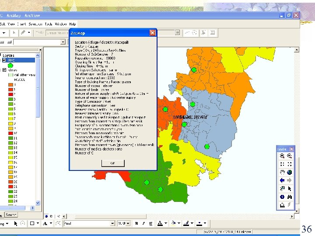Choose the Identify tool with blue 'i' icon
The width and height of the screenshot is (315, 236).
(x=282, y=197)
